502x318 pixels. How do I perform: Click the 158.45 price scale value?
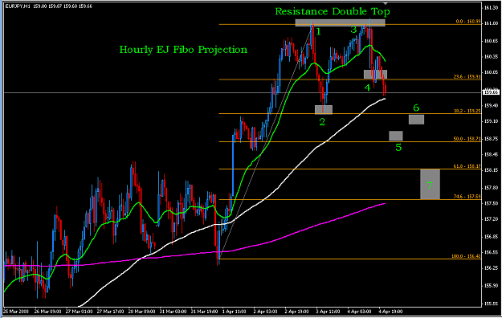point(491,154)
